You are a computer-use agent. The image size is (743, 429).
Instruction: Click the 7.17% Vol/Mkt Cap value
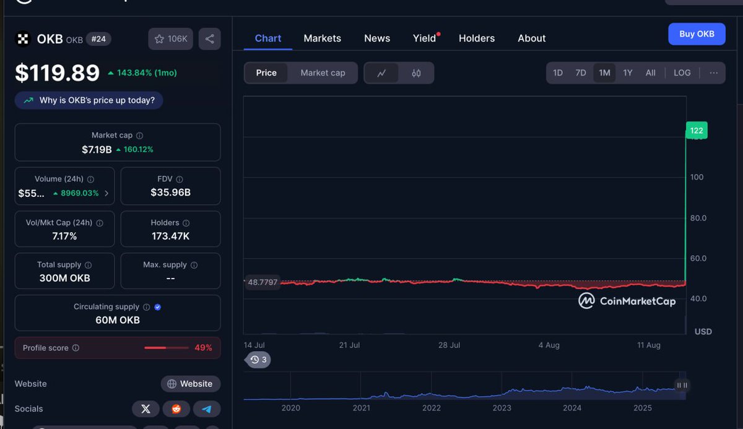coord(64,236)
